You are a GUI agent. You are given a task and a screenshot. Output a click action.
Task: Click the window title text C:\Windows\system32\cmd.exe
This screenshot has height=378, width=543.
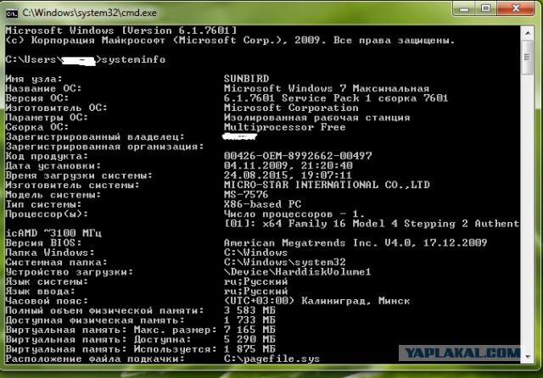tap(89, 14)
